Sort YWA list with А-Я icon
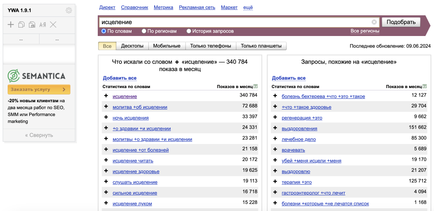This screenshot has height=211, width=434. tap(42, 25)
